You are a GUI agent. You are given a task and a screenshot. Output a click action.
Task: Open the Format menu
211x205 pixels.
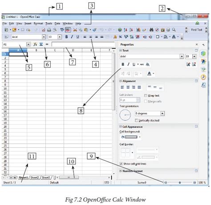pos(38,24)
